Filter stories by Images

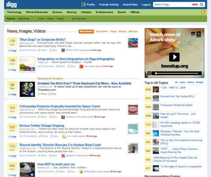60,19
